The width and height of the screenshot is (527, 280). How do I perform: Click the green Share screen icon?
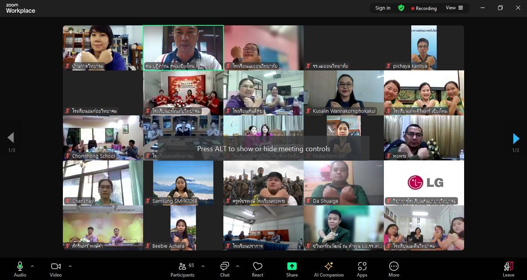tap(292, 267)
